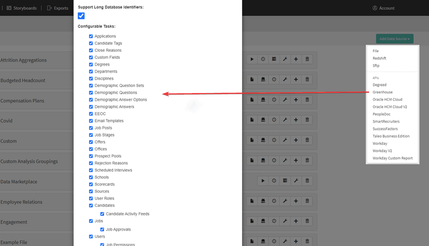Click the wrench icon in Covid row
This screenshot has height=246, width=429.
(285, 120)
